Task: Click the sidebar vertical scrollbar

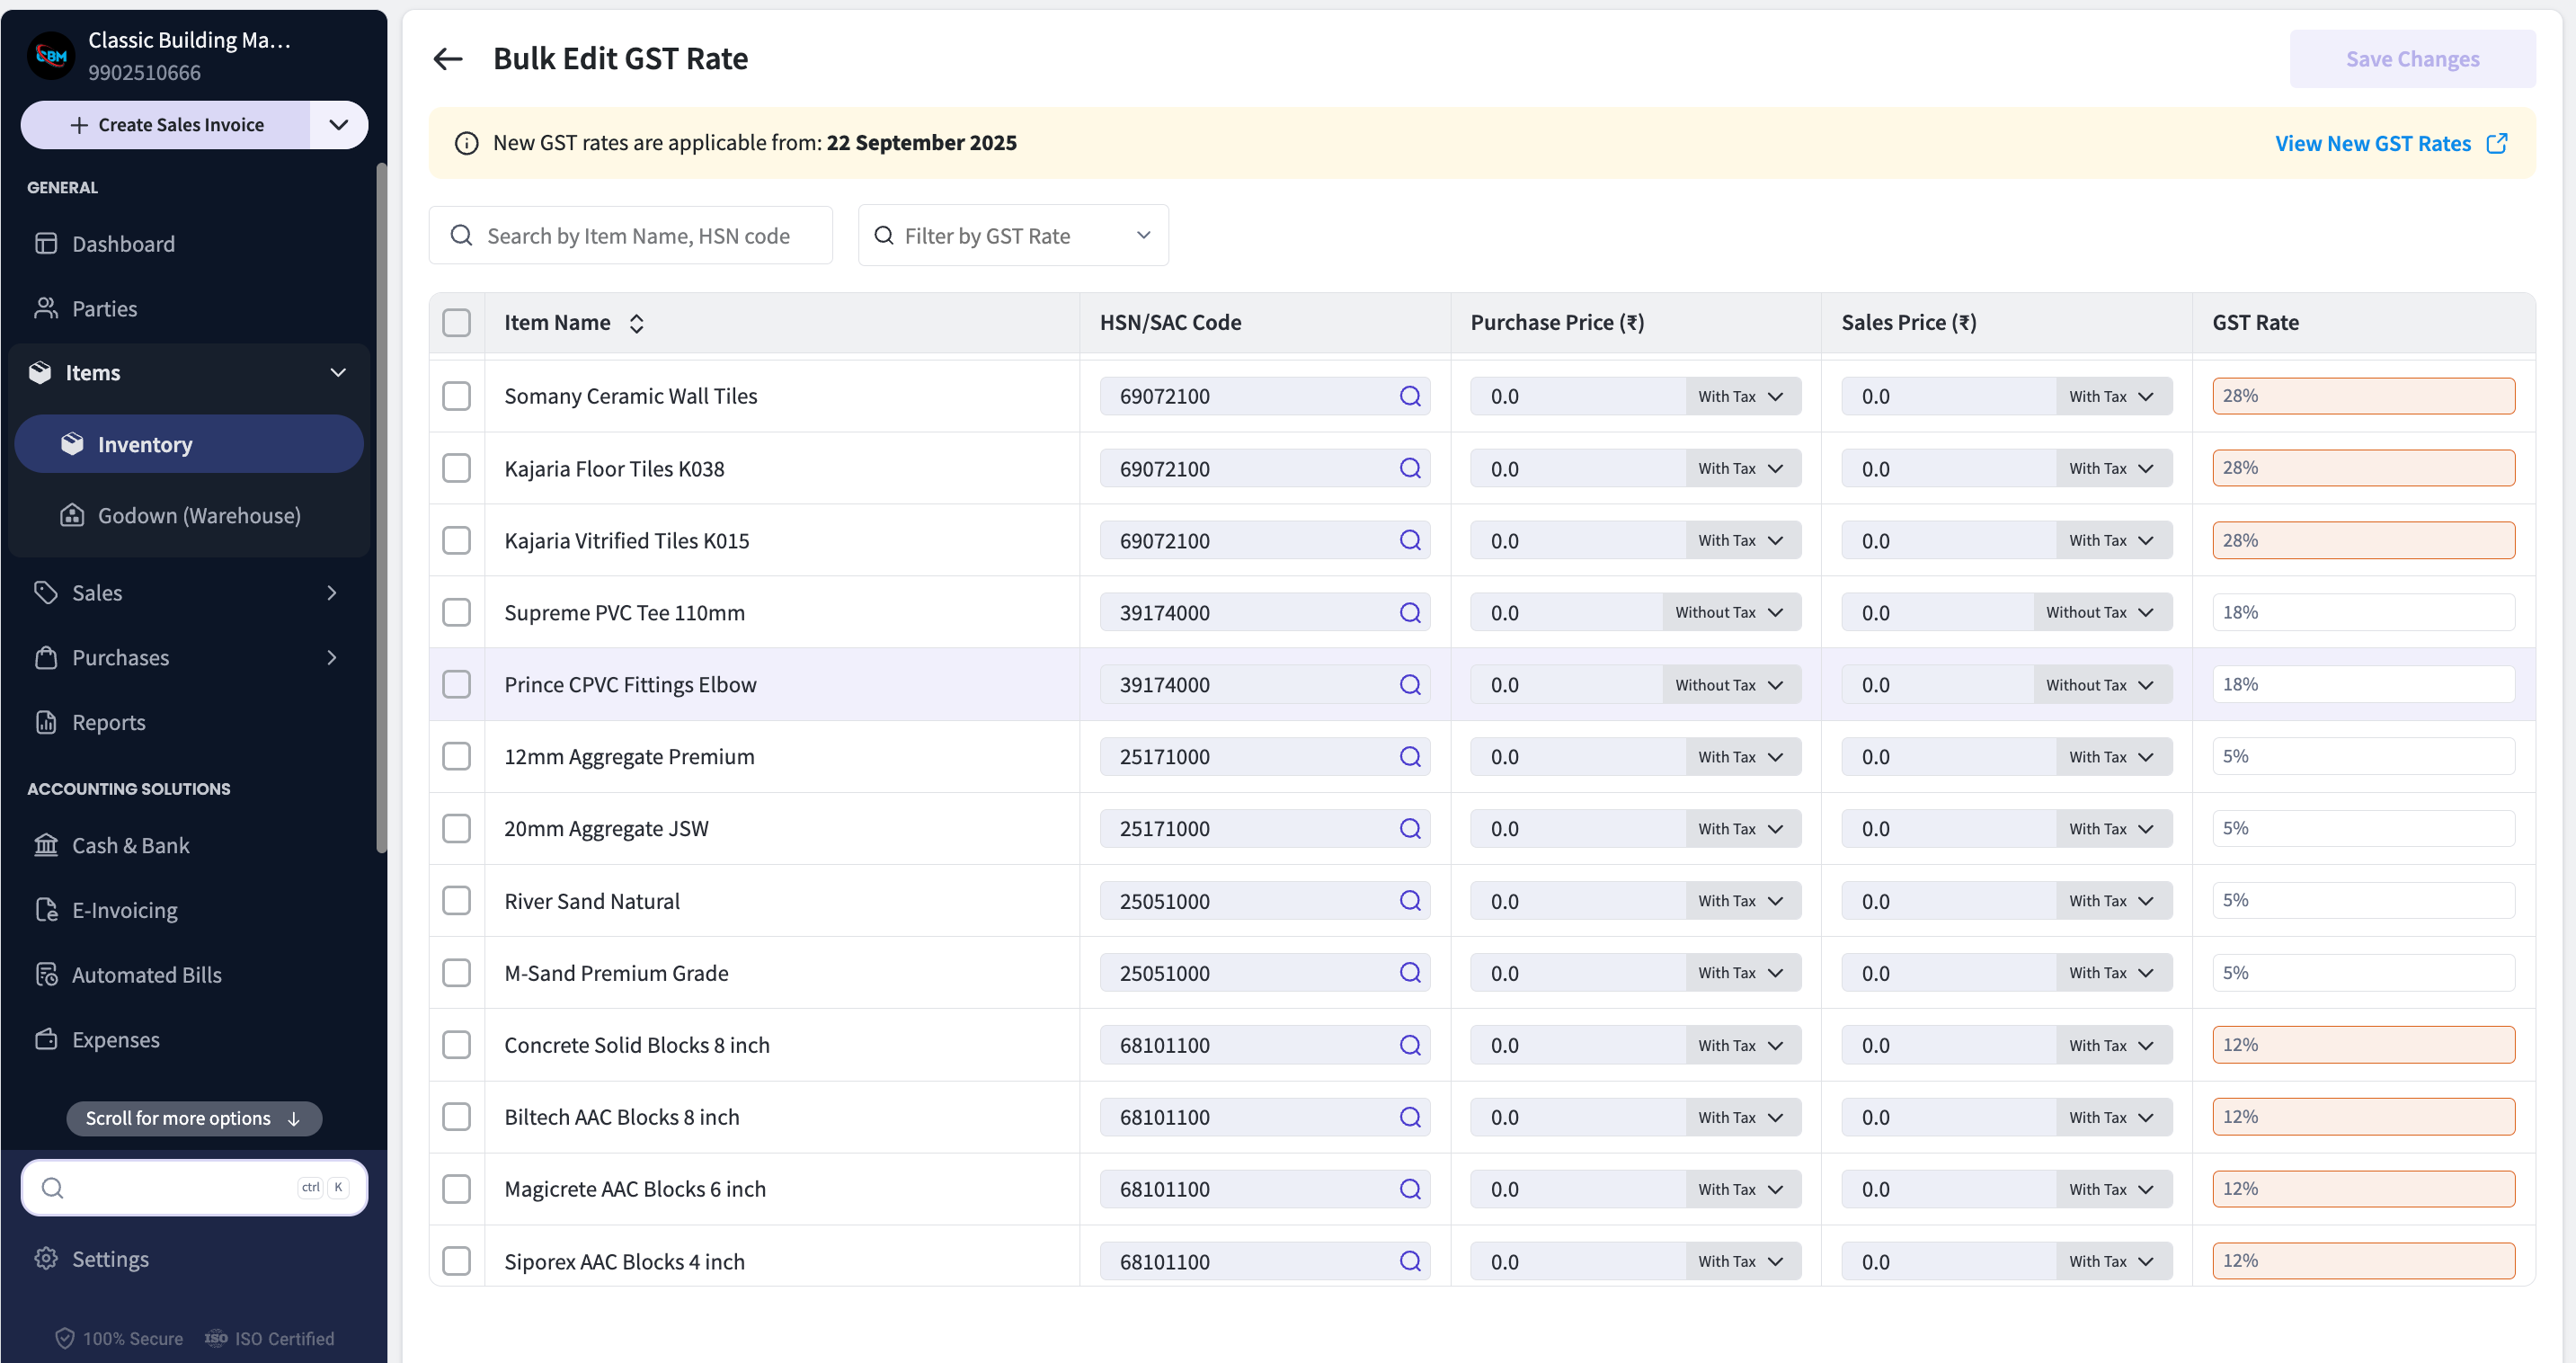Action: point(381,510)
